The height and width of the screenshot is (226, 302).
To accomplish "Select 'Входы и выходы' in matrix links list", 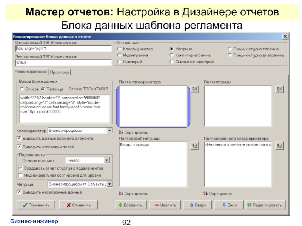I will (135, 145).
